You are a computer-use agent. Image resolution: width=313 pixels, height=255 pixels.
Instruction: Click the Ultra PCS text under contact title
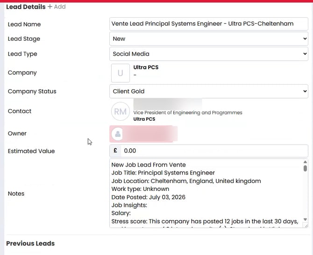144,119
